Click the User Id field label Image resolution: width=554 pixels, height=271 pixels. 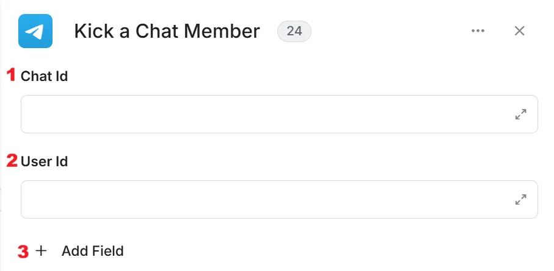(44, 162)
